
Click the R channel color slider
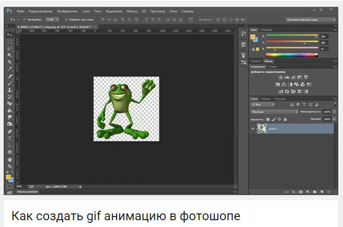pos(292,36)
